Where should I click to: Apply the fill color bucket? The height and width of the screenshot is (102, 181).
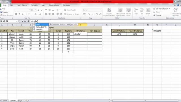[x=35, y=14]
